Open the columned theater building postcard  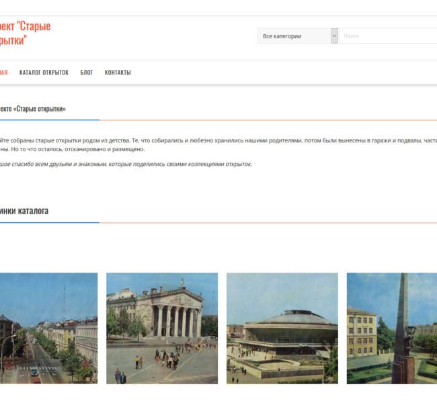[162, 328]
